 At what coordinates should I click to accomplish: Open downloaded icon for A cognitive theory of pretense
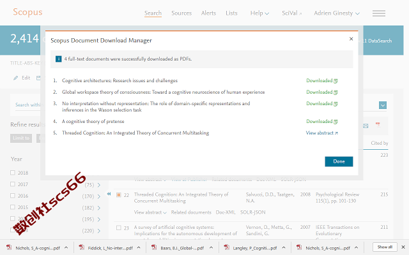click(x=336, y=122)
